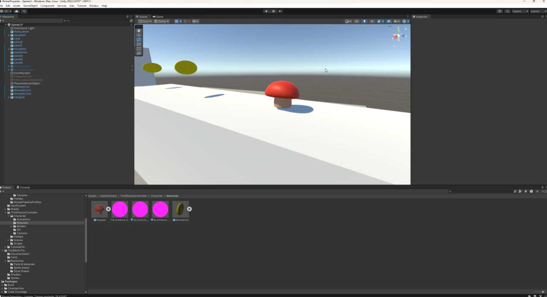The image size is (547, 297).
Task: Open the Window menu
Action: [x=94, y=6]
